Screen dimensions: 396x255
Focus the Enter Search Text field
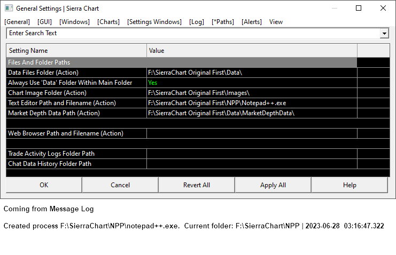pos(193,33)
